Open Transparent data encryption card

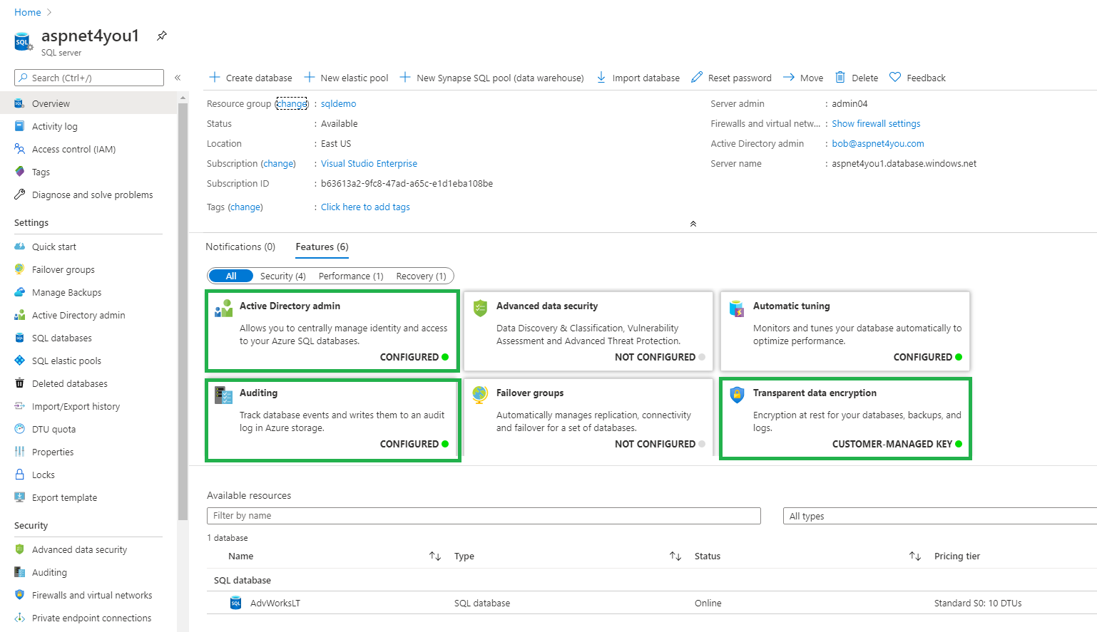click(845, 419)
